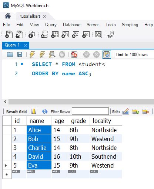Click the locality column header
The height and width of the screenshot is (189, 154).
tap(106, 121)
